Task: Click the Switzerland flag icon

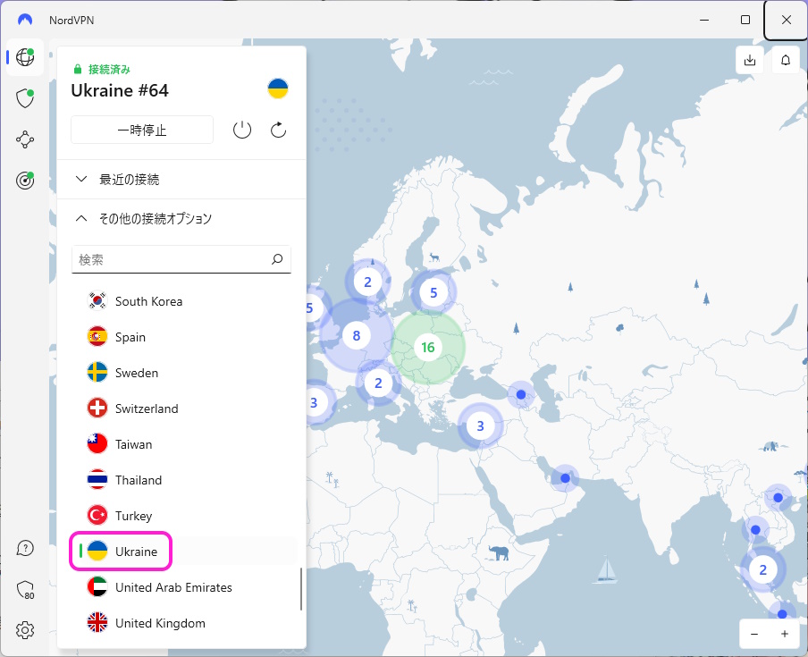Action: coord(97,409)
